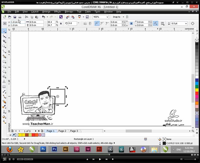Toggle scalloped corner style
Image resolution: width=200 pixels, height=163 pixels.
(x=102, y=23)
